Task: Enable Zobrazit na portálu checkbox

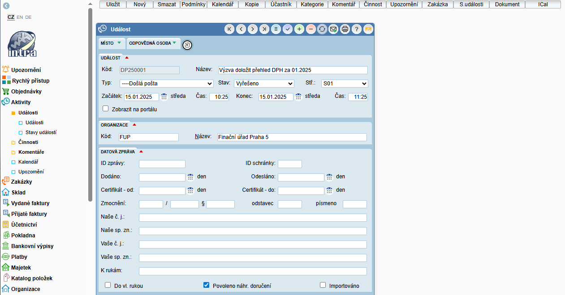Action: [x=106, y=109]
